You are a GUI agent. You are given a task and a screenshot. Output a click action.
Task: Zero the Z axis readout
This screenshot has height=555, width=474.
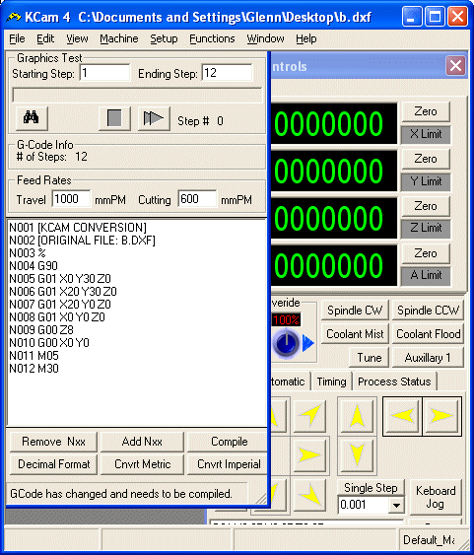[x=426, y=206]
